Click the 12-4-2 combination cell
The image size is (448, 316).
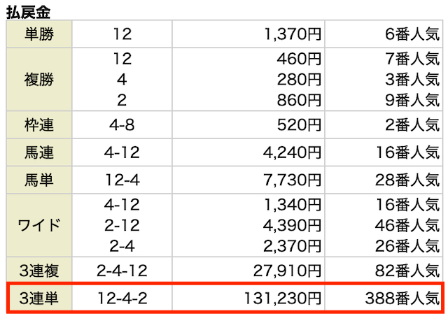point(122,299)
